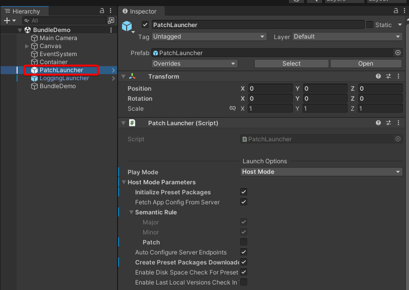
Task: Open Transform component preset settings icon
Action: [x=388, y=77]
